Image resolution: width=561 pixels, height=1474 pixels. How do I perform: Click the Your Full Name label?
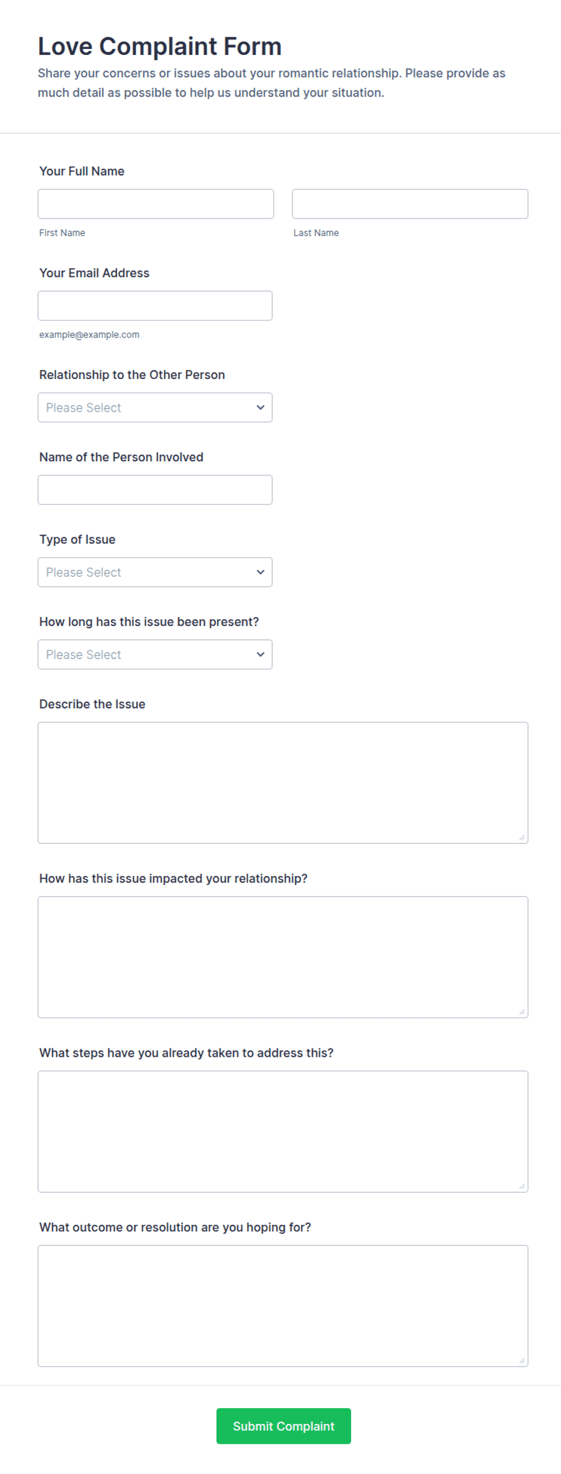click(x=82, y=171)
